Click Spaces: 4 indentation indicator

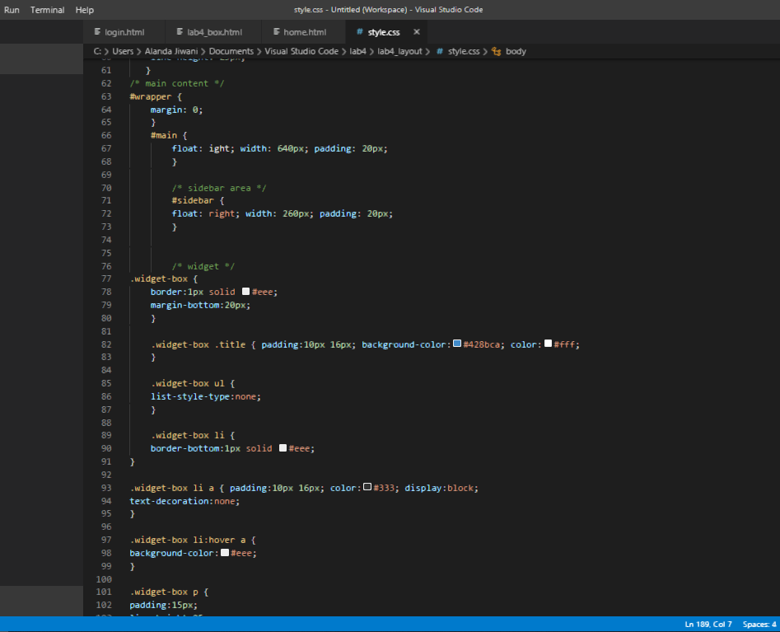click(759, 624)
